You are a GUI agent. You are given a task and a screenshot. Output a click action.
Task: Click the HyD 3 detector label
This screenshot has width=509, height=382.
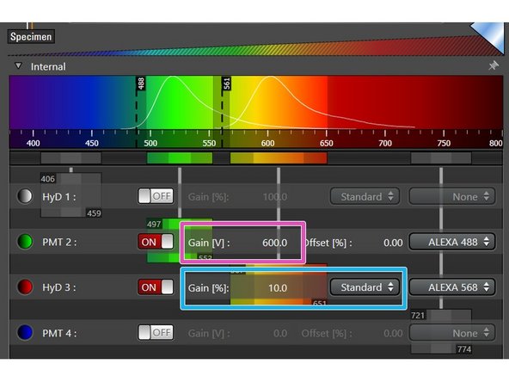[x=59, y=288]
